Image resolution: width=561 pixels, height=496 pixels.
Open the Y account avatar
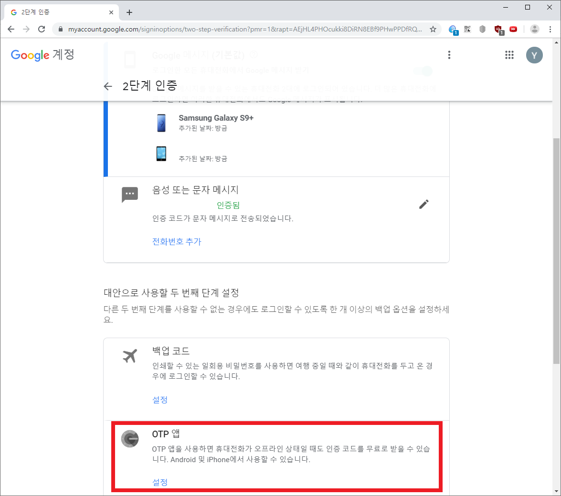point(534,55)
